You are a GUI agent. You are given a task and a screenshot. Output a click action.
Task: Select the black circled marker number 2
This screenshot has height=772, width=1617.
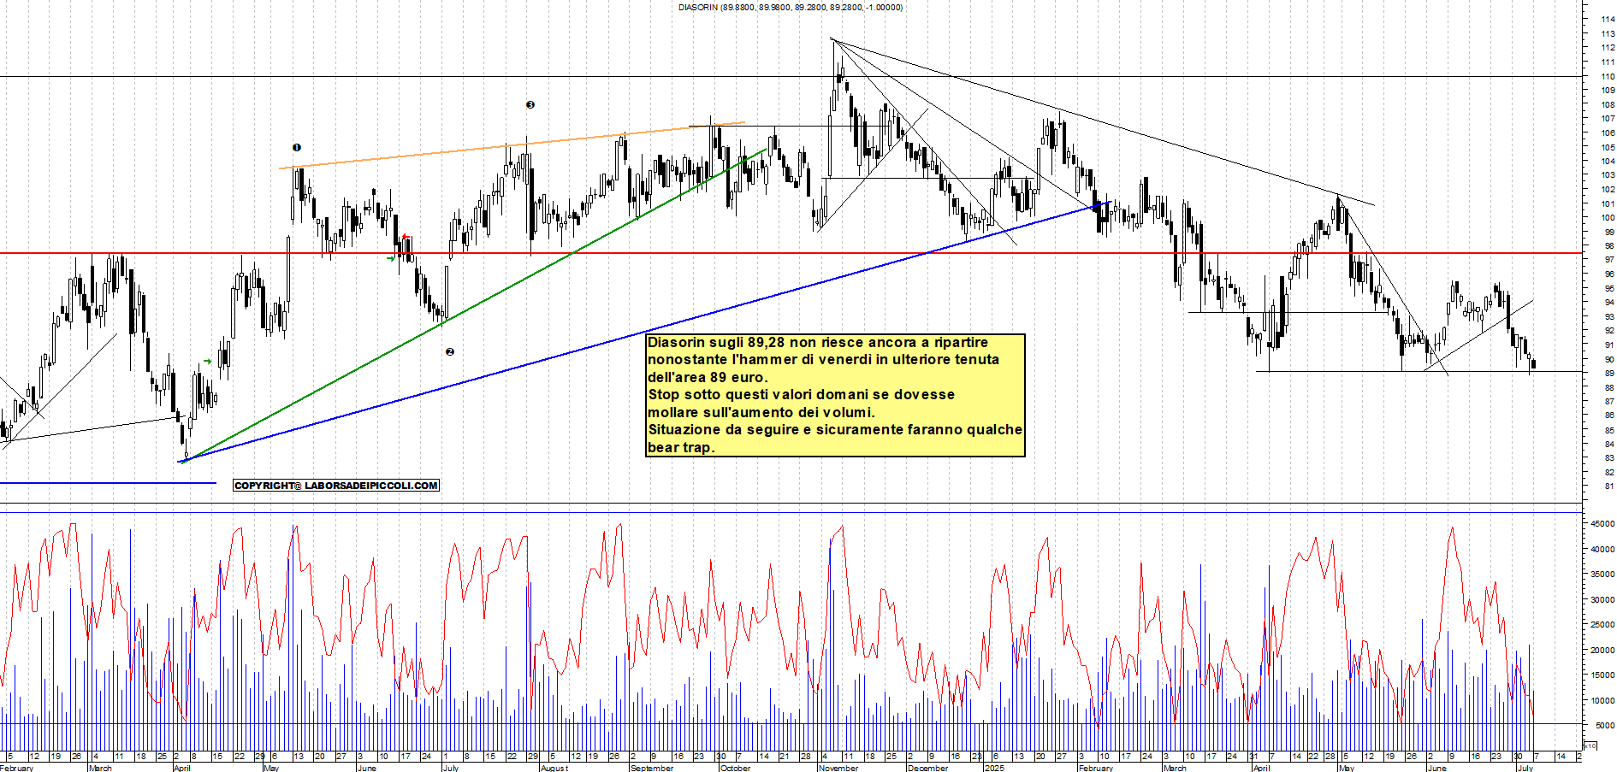pyautogui.click(x=450, y=351)
